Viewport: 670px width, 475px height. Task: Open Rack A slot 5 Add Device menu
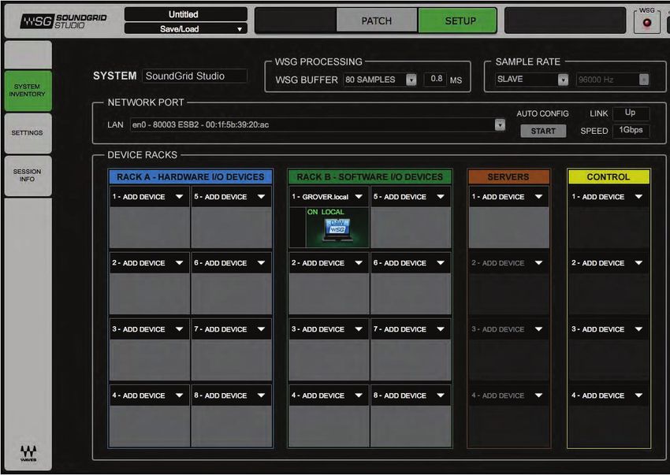[231, 196]
